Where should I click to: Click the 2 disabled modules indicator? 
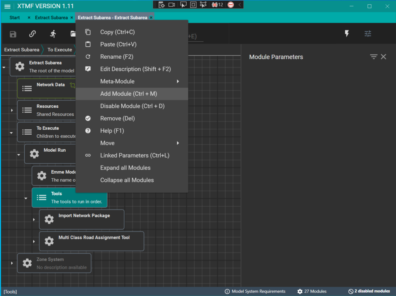click(x=369, y=291)
